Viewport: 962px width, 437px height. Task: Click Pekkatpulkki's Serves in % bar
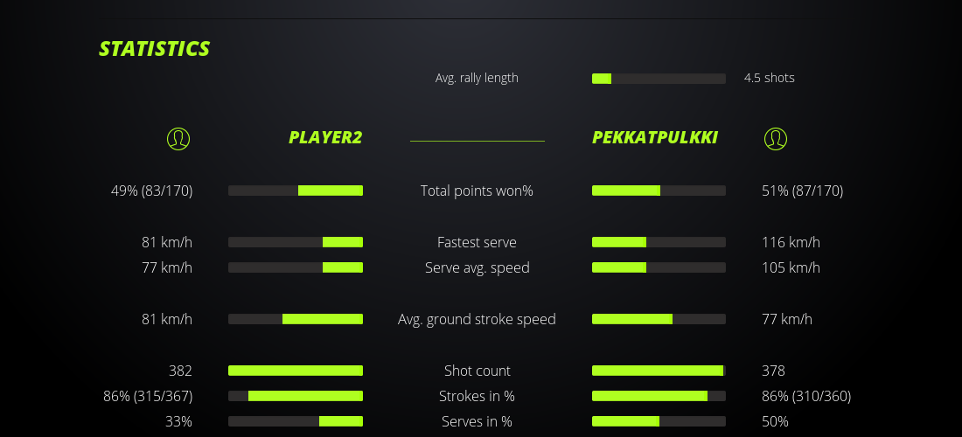pyautogui.click(x=659, y=421)
